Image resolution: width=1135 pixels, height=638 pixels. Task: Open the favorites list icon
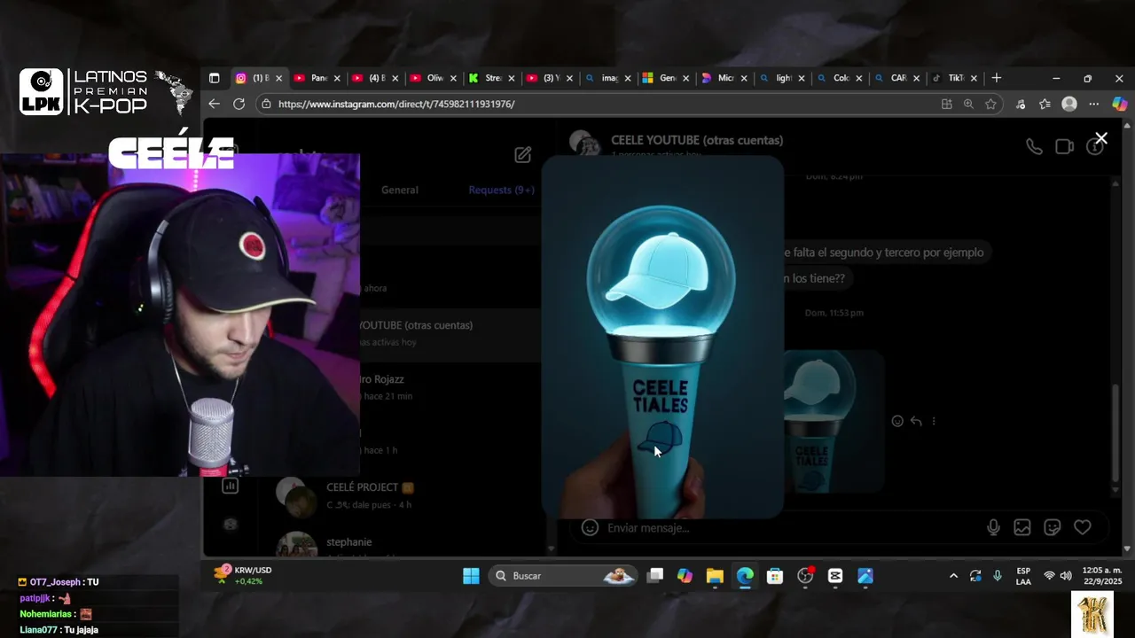[x=1045, y=104]
